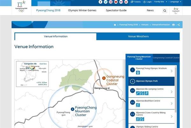Click first sport icon under Alpensia Cross-Country Skiing Centre

point(138,119)
